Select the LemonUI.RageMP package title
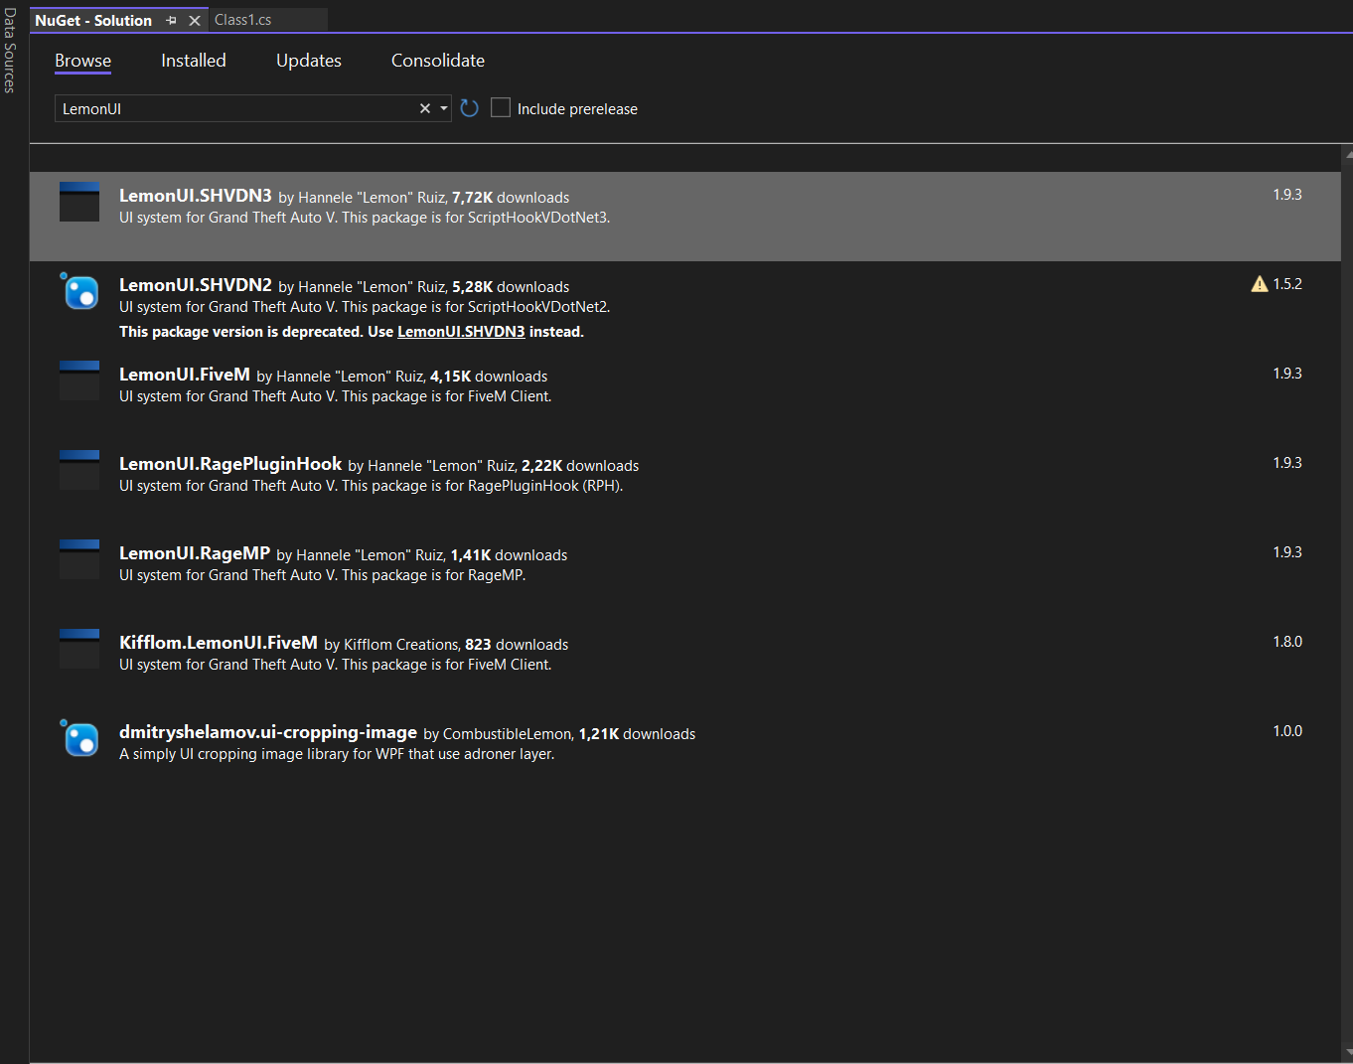Screen dimensions: 1353x1064 (195, 553)
